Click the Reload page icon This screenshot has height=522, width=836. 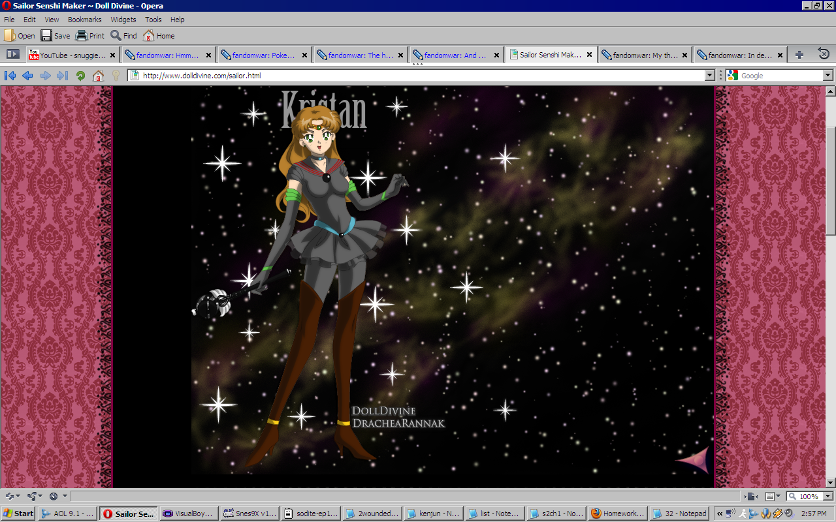click(x=80, y=76)
